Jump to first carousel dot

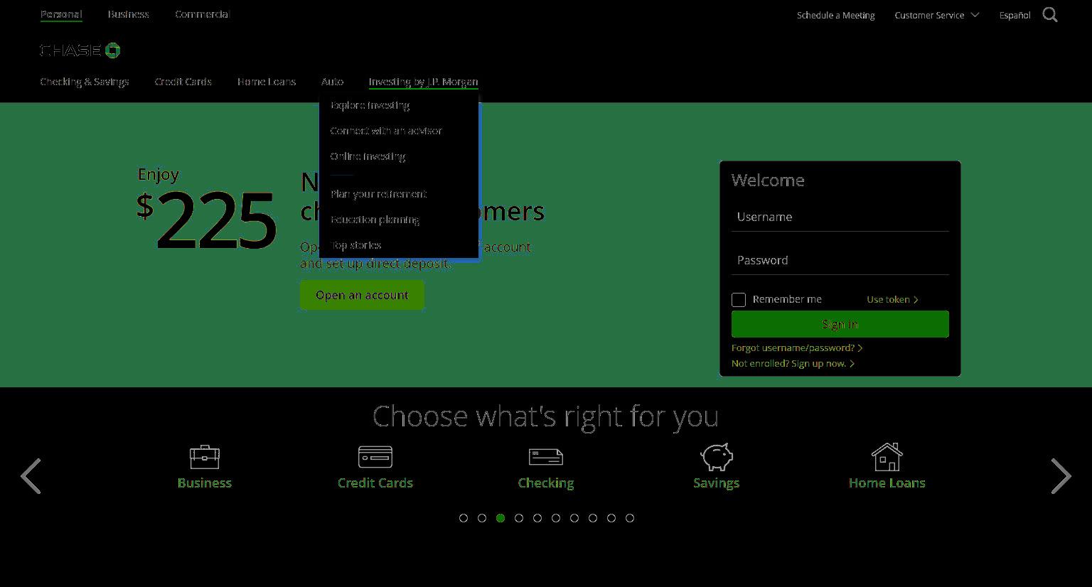[x=464, y=518]
